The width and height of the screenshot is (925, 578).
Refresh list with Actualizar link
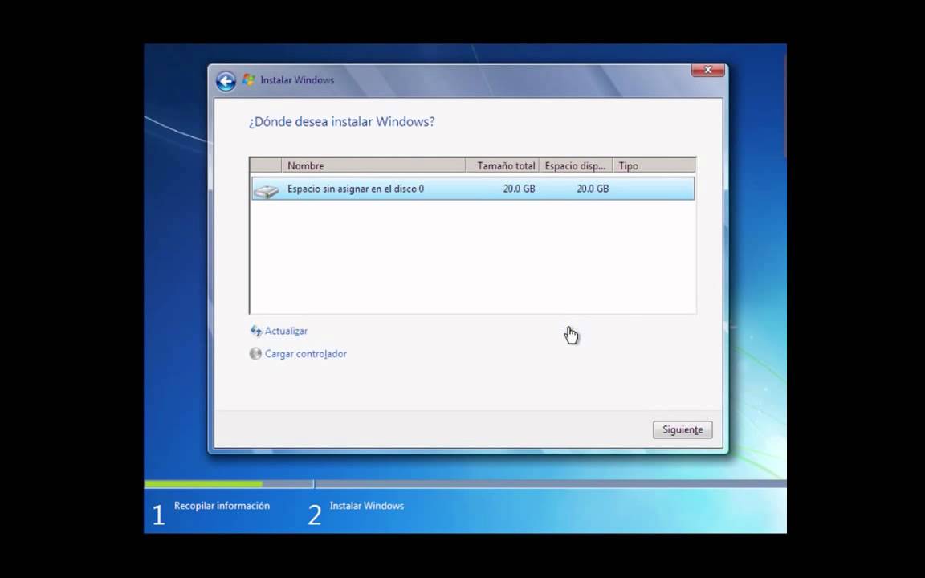(x=286, y=331)
